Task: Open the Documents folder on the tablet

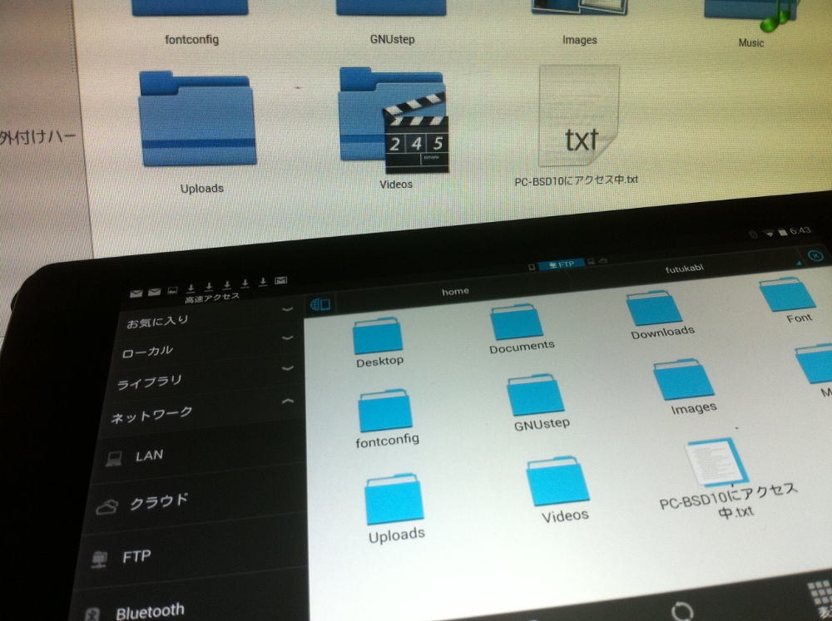Action: coord(517,322)
